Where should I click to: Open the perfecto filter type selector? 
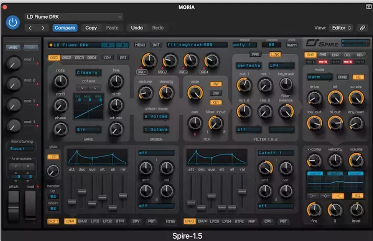[x=249, y=66]
